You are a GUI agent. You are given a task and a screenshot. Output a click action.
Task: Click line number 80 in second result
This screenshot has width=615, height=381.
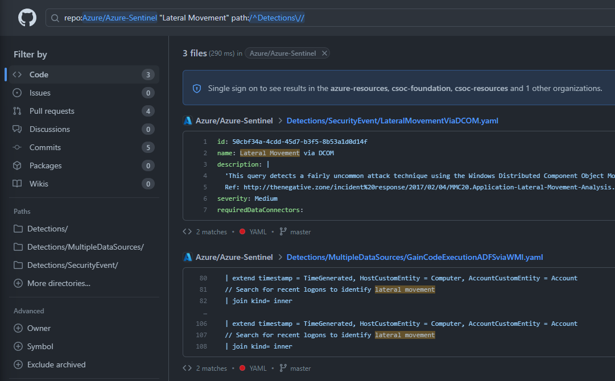tap(203, 278)
